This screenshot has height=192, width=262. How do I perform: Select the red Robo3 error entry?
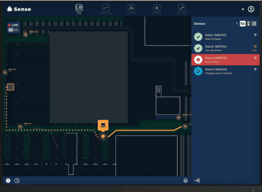click(225, 60)
